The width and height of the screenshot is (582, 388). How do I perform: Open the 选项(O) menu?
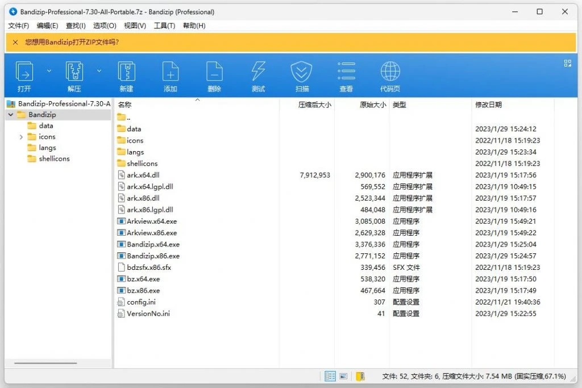105,26
